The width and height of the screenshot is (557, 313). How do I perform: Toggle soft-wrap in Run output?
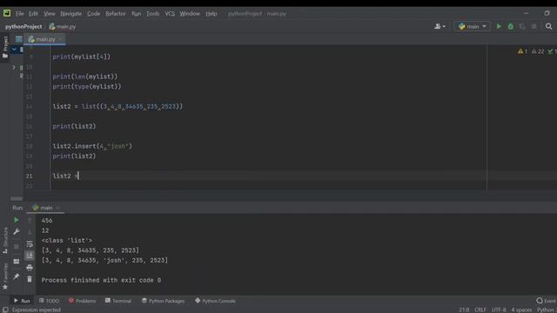(30, 243)
